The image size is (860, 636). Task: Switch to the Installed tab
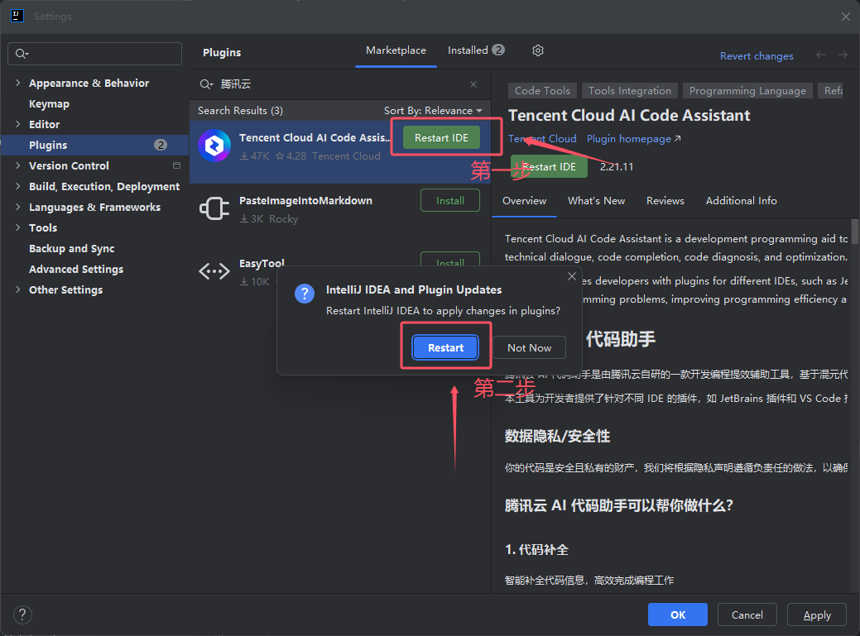click(475, 50)
